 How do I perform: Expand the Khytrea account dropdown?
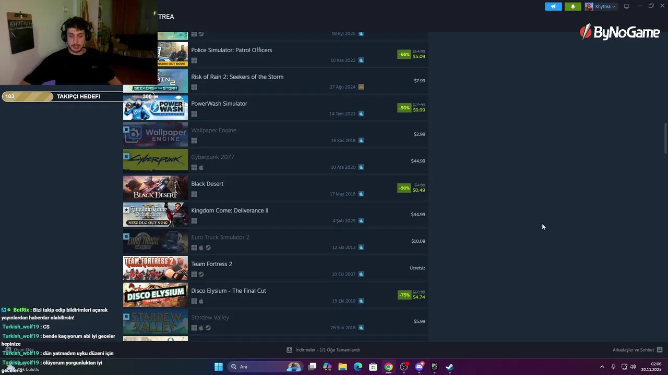point(605,6)
